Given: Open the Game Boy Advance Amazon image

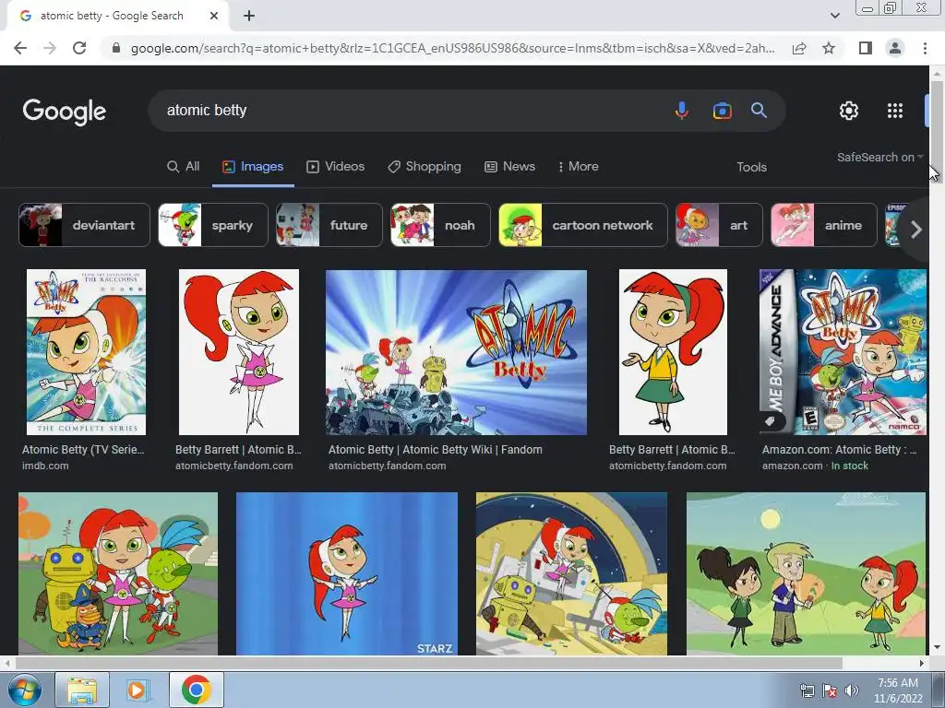Looking at the screenshot, I should click(x=843, y=352).
